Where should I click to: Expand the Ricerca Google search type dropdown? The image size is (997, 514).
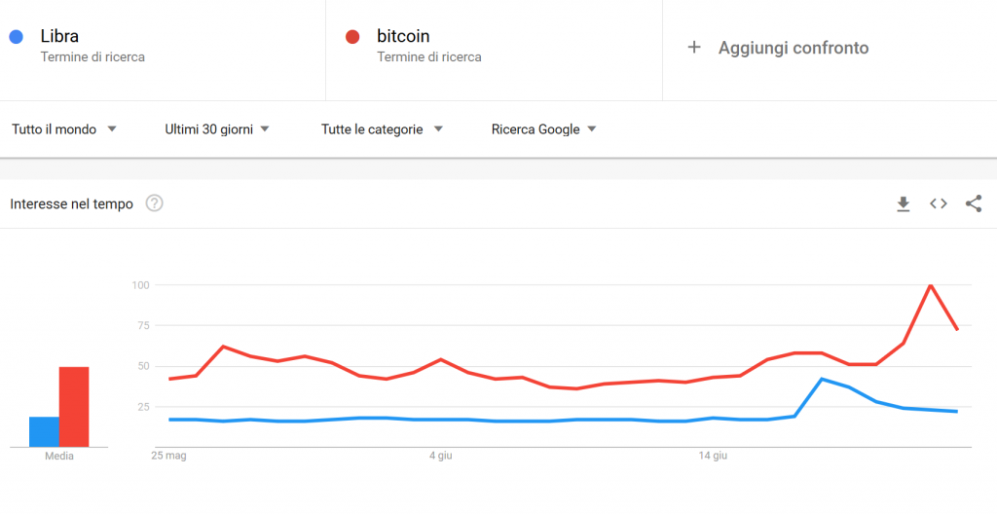[x=544, y=129]
